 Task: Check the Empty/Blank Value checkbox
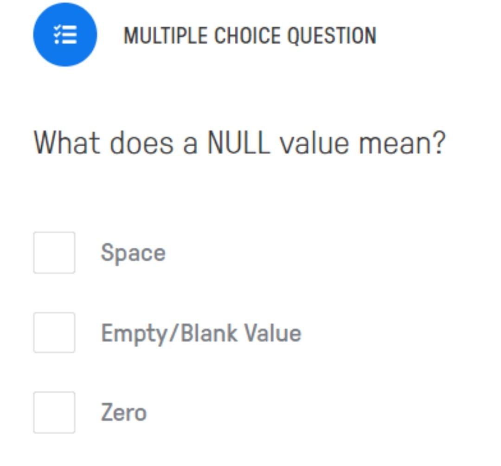(54, 332)
